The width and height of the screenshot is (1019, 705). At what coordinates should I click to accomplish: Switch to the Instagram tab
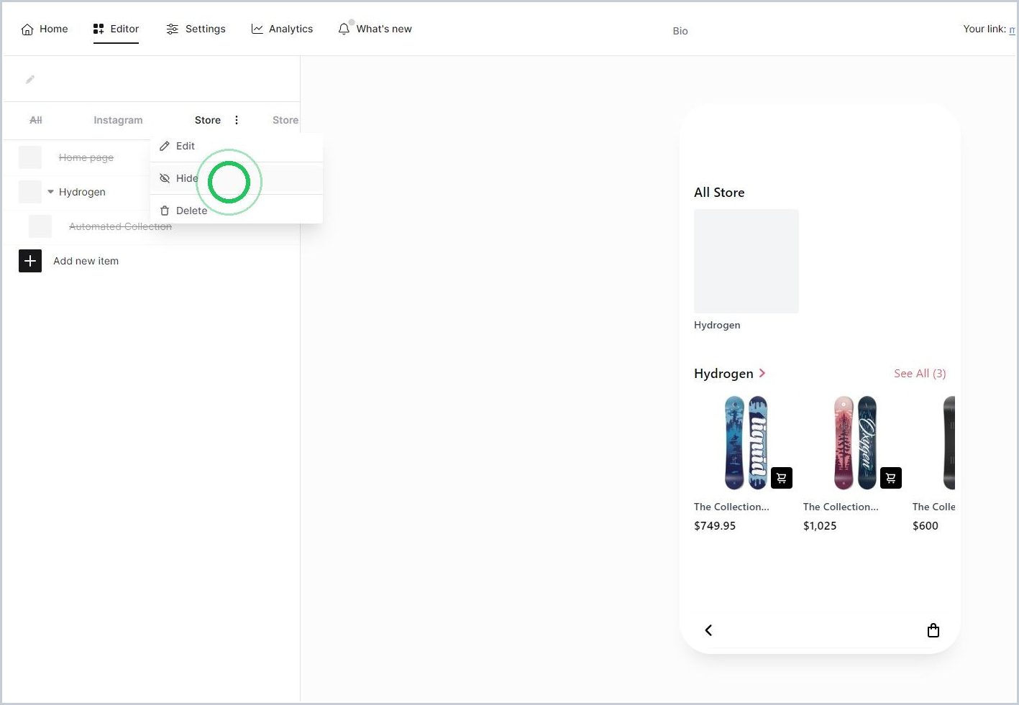pyautogui.click(x=118, y=120)
